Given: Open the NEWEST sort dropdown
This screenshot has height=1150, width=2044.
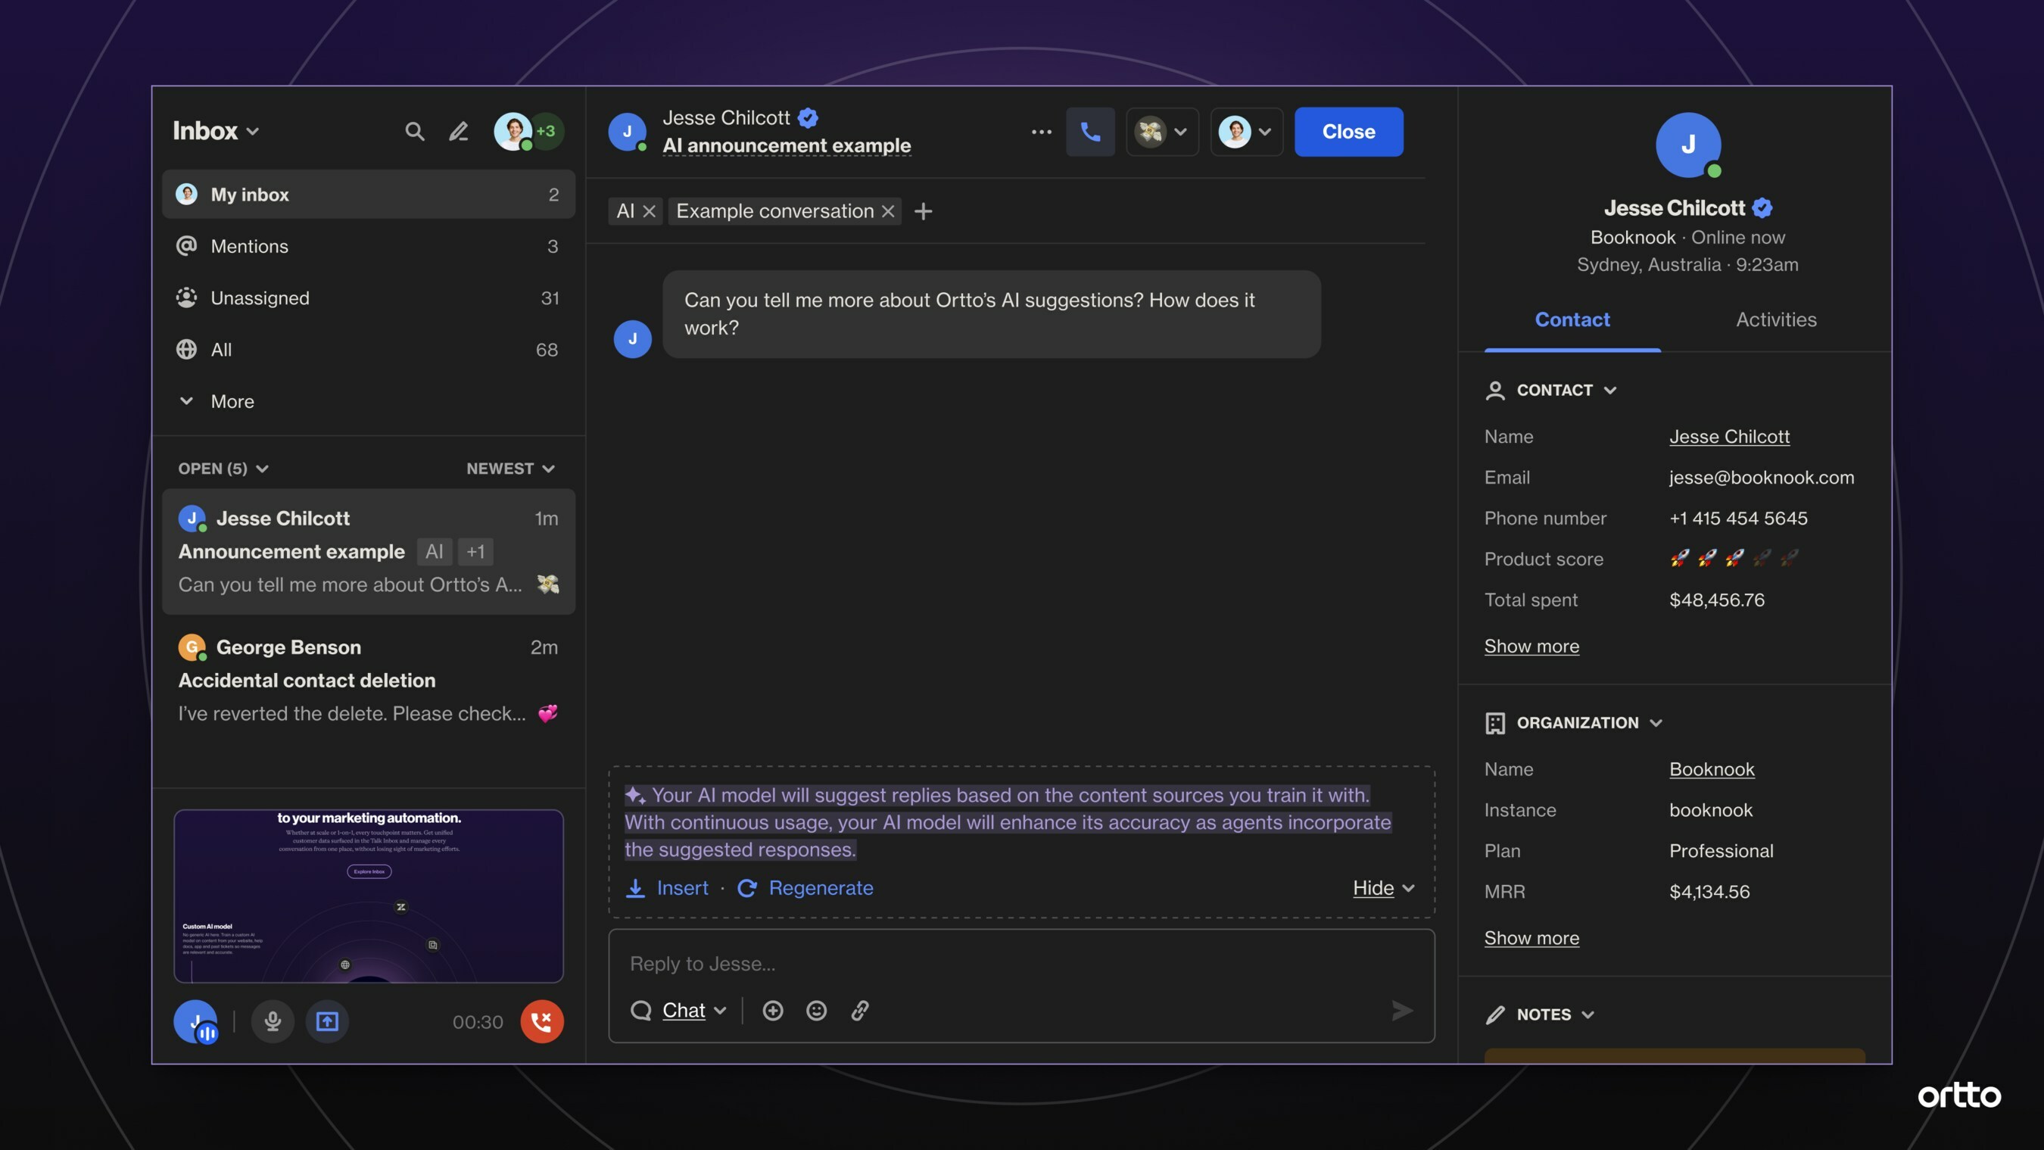Looking at the screenshot, I should tap(510, 469).
